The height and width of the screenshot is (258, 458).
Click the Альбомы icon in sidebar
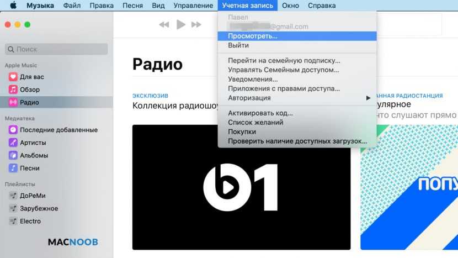point(13,155)
